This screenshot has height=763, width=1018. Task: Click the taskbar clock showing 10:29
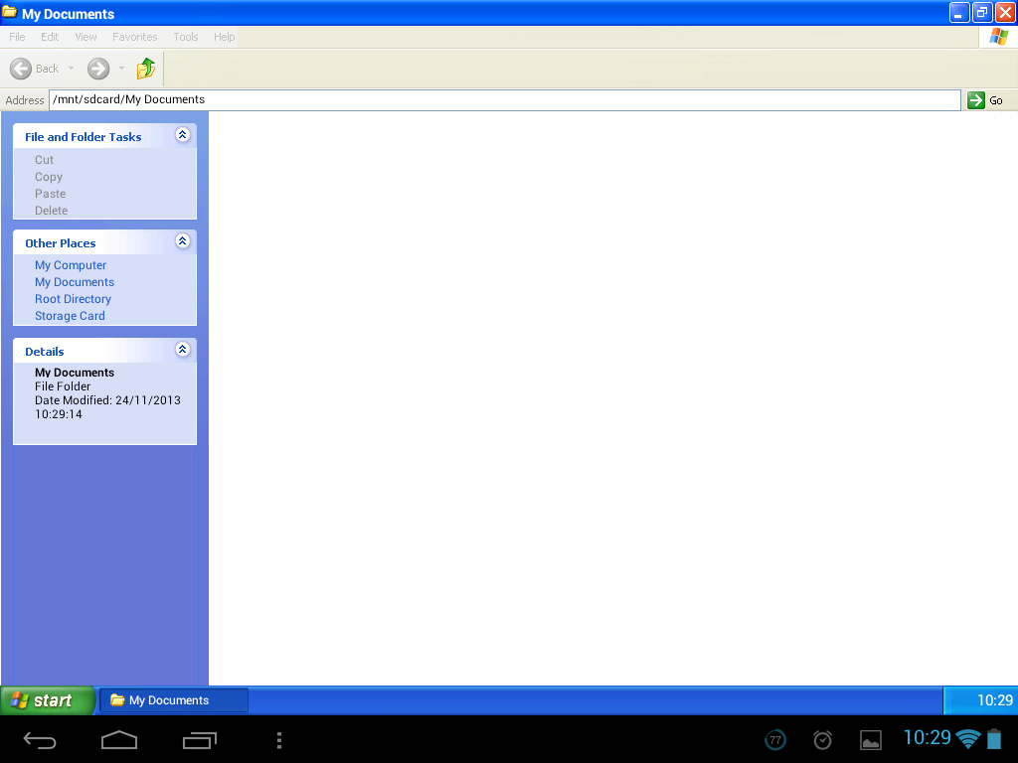click(994, 700)
